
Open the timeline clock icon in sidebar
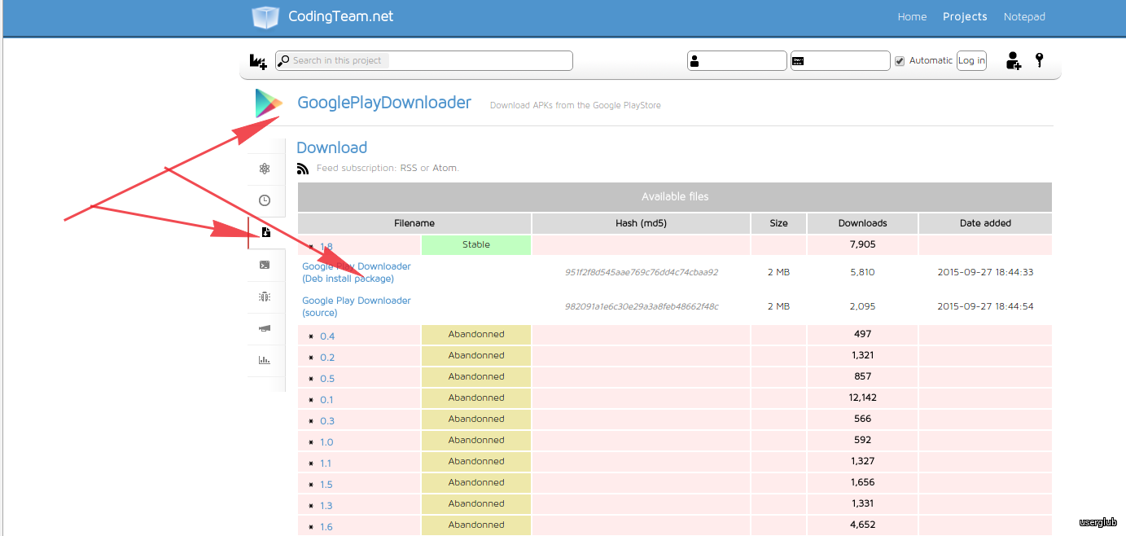coord(265,200)
